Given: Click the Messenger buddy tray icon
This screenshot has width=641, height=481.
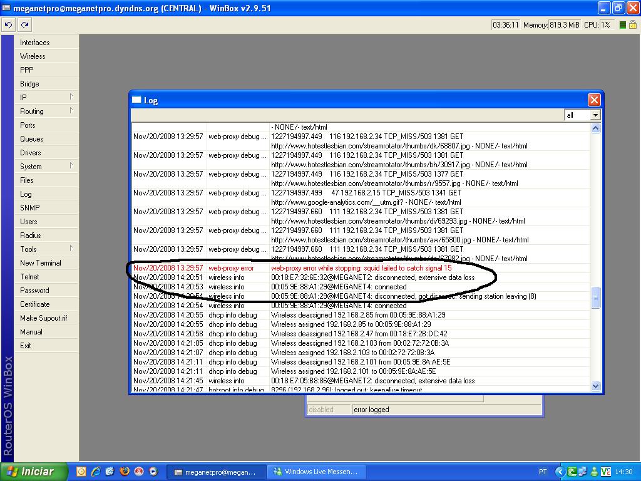Looking at the screenshot, I should 594,472.
